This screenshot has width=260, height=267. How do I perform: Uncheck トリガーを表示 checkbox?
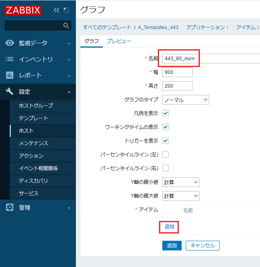coord(166,141)
